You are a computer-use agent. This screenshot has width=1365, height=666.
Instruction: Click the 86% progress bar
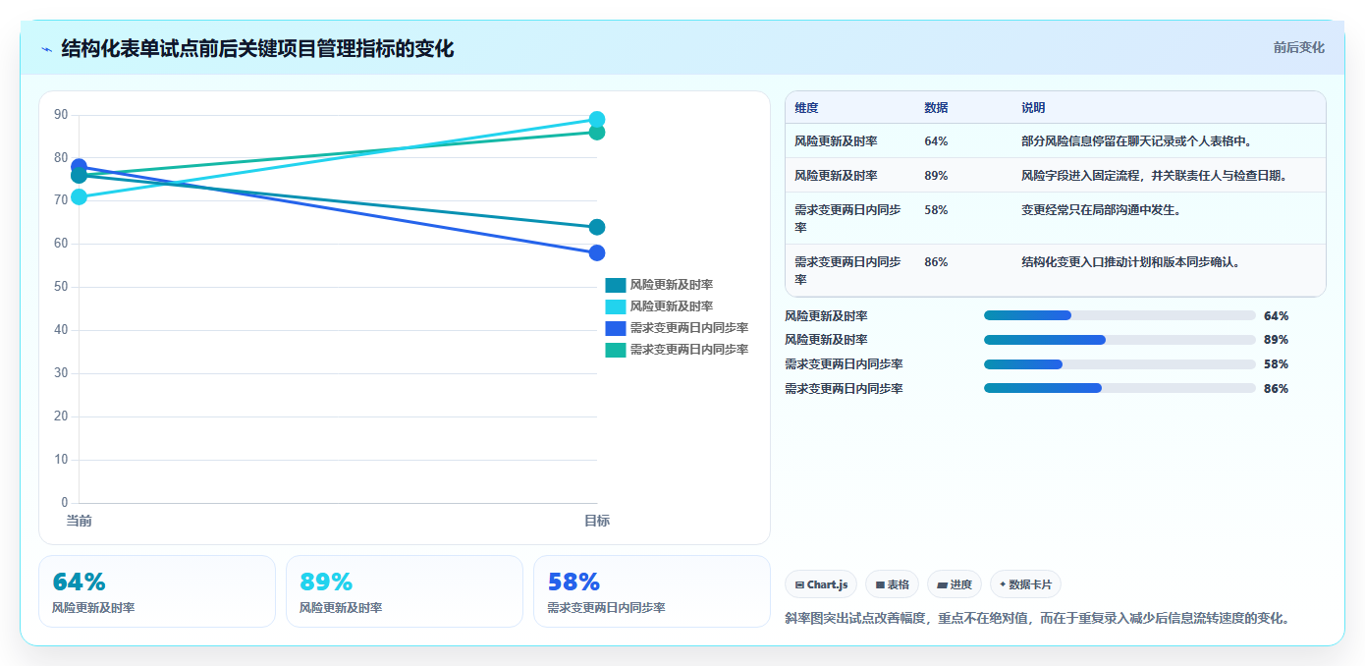[1119, 388]
